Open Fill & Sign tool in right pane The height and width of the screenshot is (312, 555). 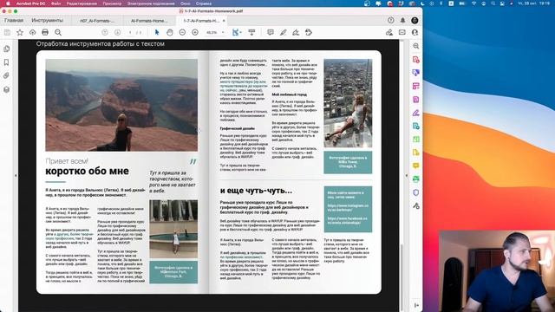pos(416,113)
